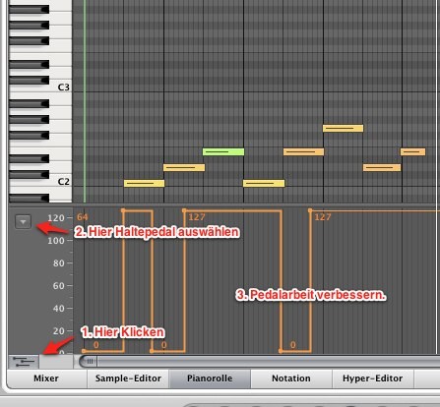This screenshot has width=440, height=407.
Task: Open the Sample-Editor tab
Action: tap(128, 378)
